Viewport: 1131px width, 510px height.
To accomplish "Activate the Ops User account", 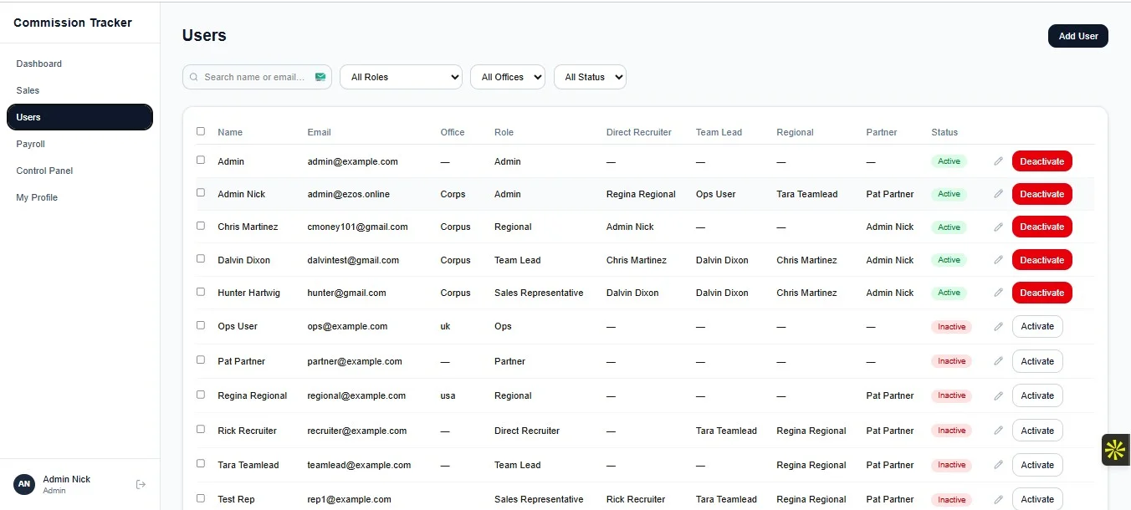I will coord(1037,326).
